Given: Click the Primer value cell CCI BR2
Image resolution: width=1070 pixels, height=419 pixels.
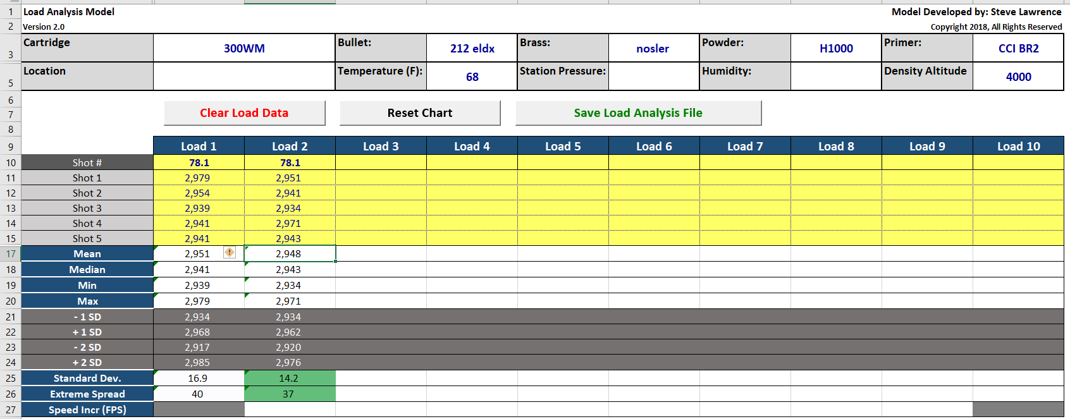Looking at the screenshot, I should coord(1018,49).
